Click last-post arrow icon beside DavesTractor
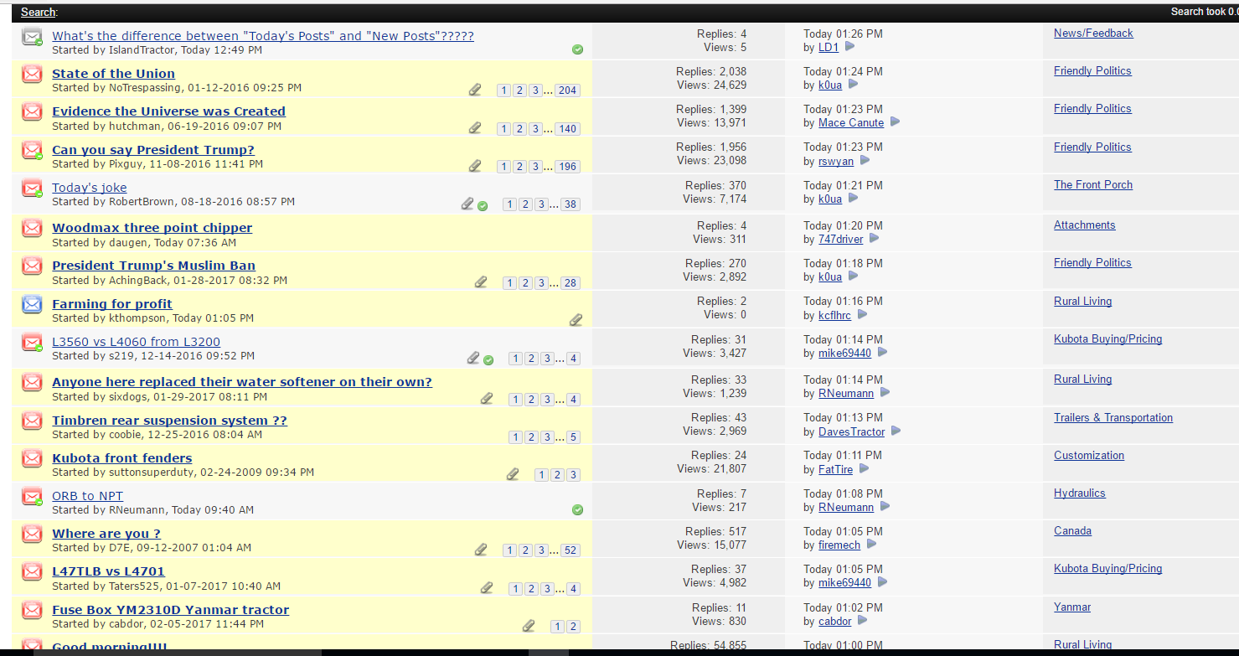Image resolution: width=1239 pixels, height=656 pixels. click(896, 431)
